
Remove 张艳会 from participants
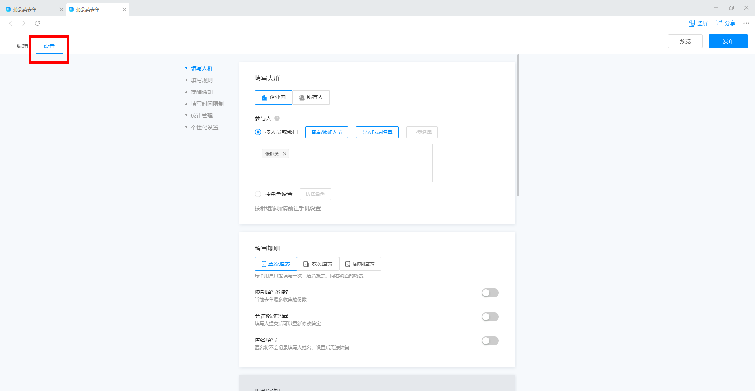[x=285, y=154]
